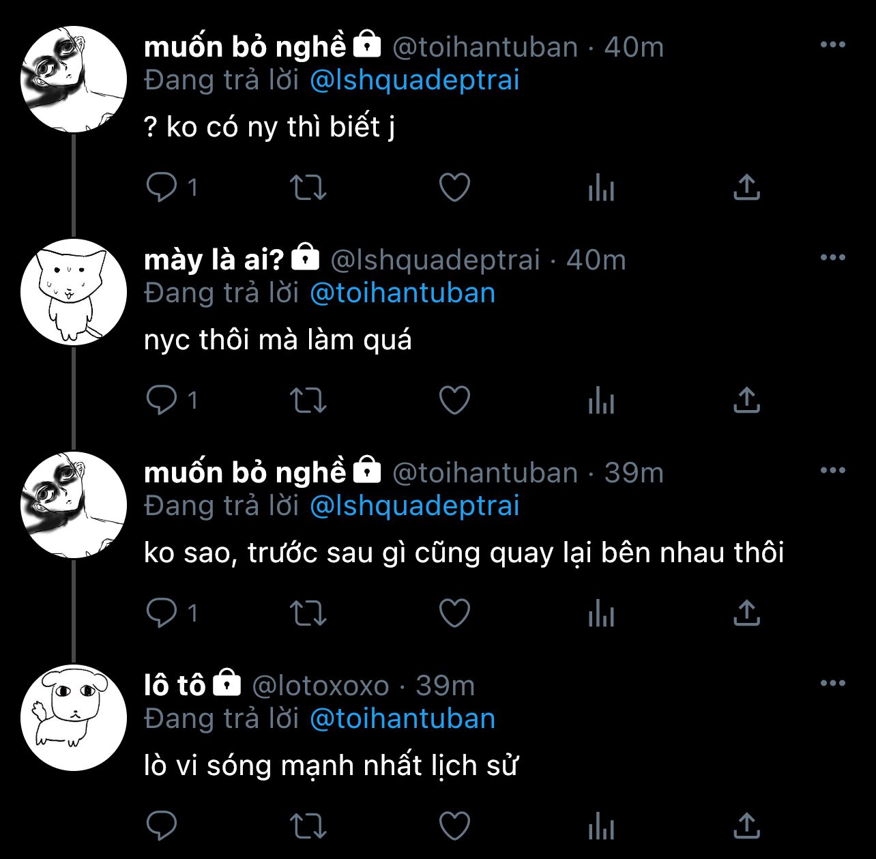Reply to the lô tô tweet
Image resolution: width=876 pixels, height=859 pixels.
[162, 826]
